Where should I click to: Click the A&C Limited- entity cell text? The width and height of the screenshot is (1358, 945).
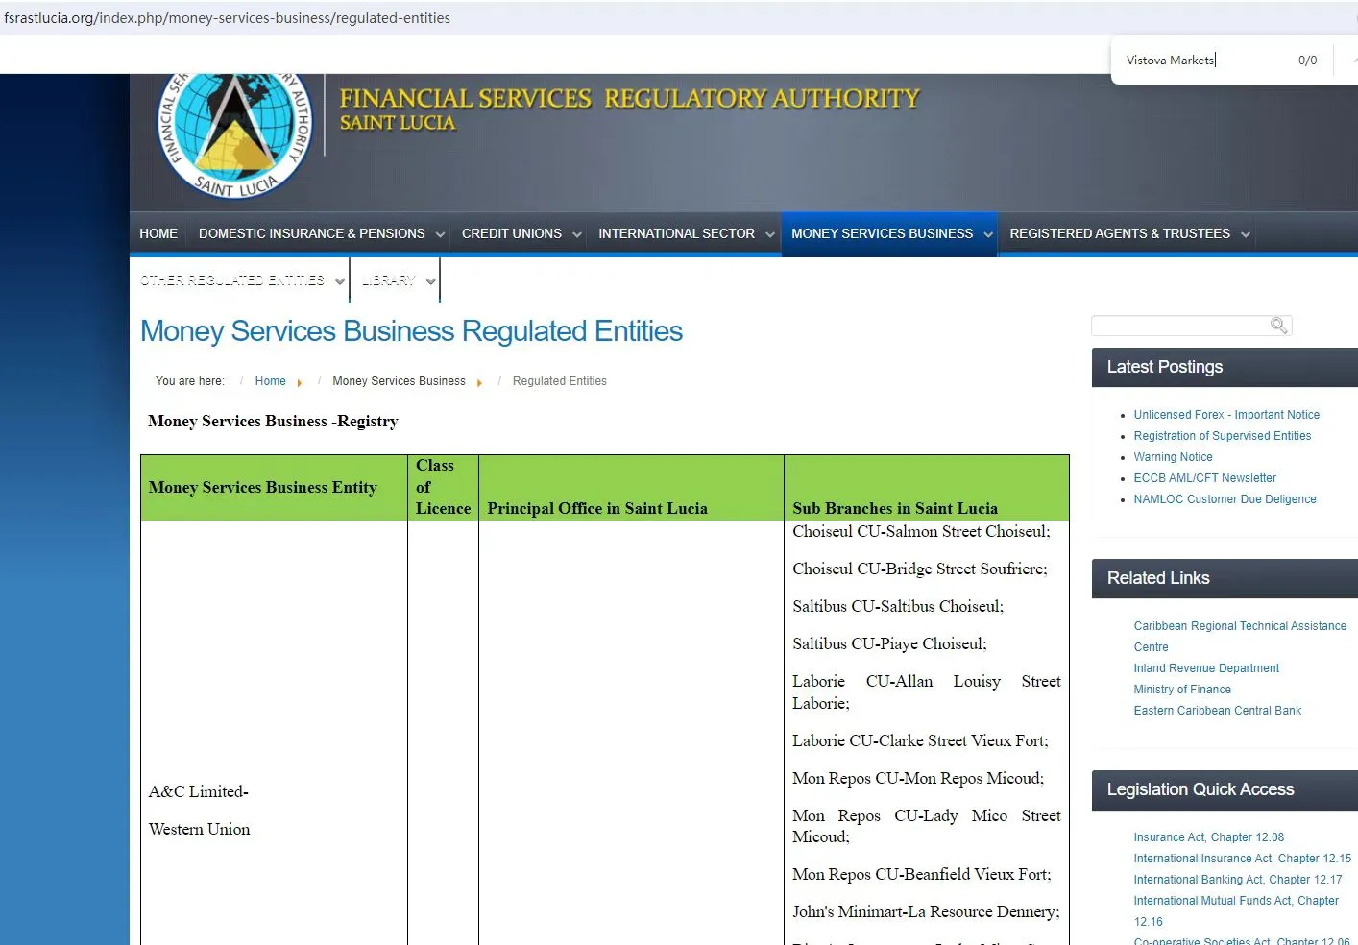(199, 791)
